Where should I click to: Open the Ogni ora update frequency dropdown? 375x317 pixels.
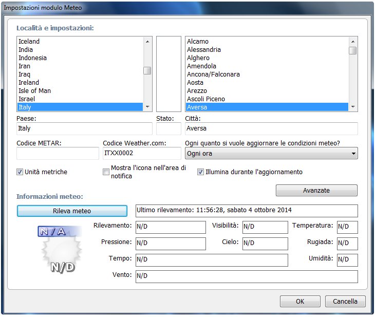point(271,154)
